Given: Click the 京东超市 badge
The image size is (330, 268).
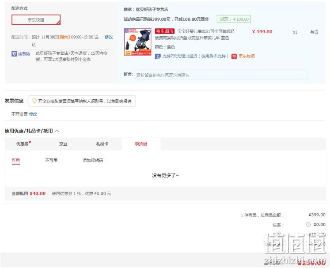Looking at the screenshot, I should coord(165,31).
